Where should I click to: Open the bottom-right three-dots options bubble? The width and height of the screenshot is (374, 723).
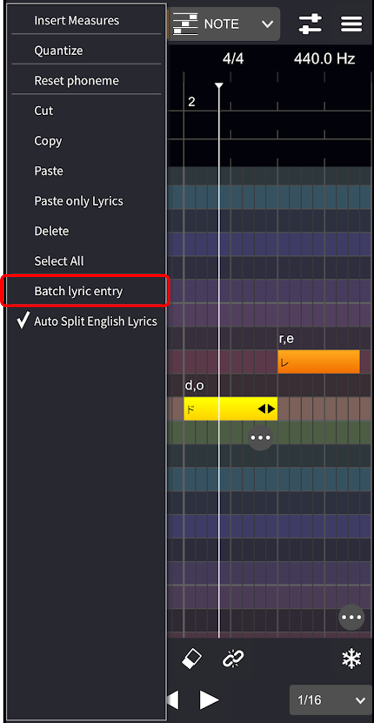tap(351, 617)
